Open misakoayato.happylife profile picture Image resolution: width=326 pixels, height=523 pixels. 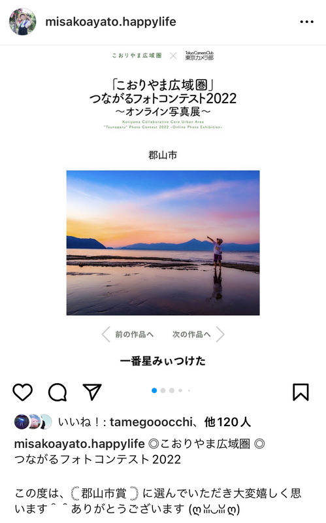(23, 22)
